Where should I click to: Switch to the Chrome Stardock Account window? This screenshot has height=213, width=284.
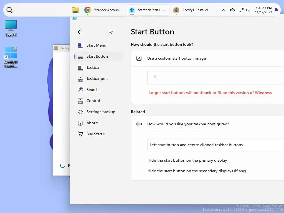(x=103, y=10)
